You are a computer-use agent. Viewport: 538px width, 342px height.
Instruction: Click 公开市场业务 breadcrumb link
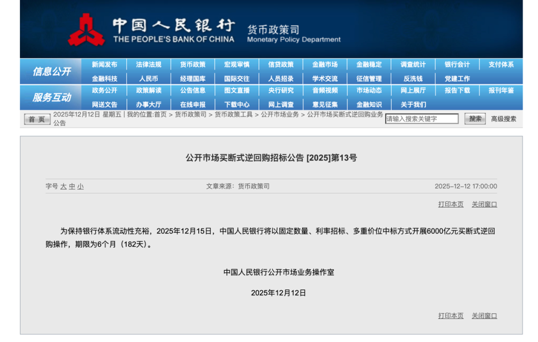(280, 114)
